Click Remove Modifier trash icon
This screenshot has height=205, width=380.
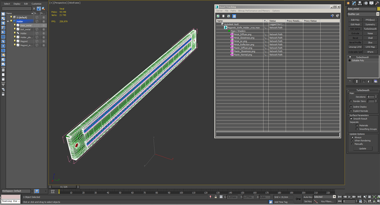pos(369,81)
